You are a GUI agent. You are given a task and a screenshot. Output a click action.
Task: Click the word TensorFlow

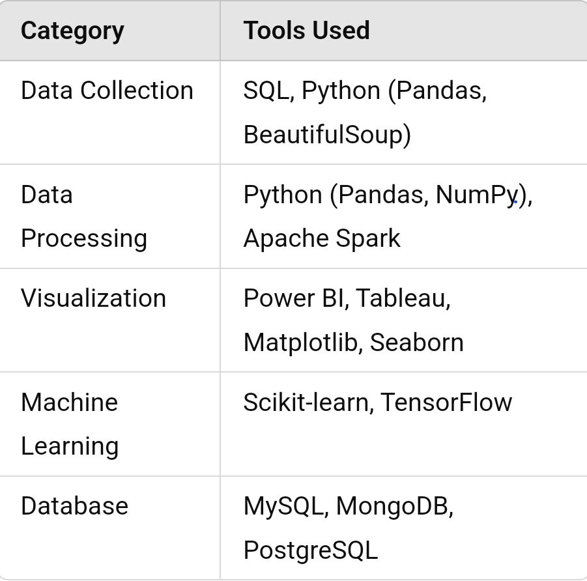(446, 403)
